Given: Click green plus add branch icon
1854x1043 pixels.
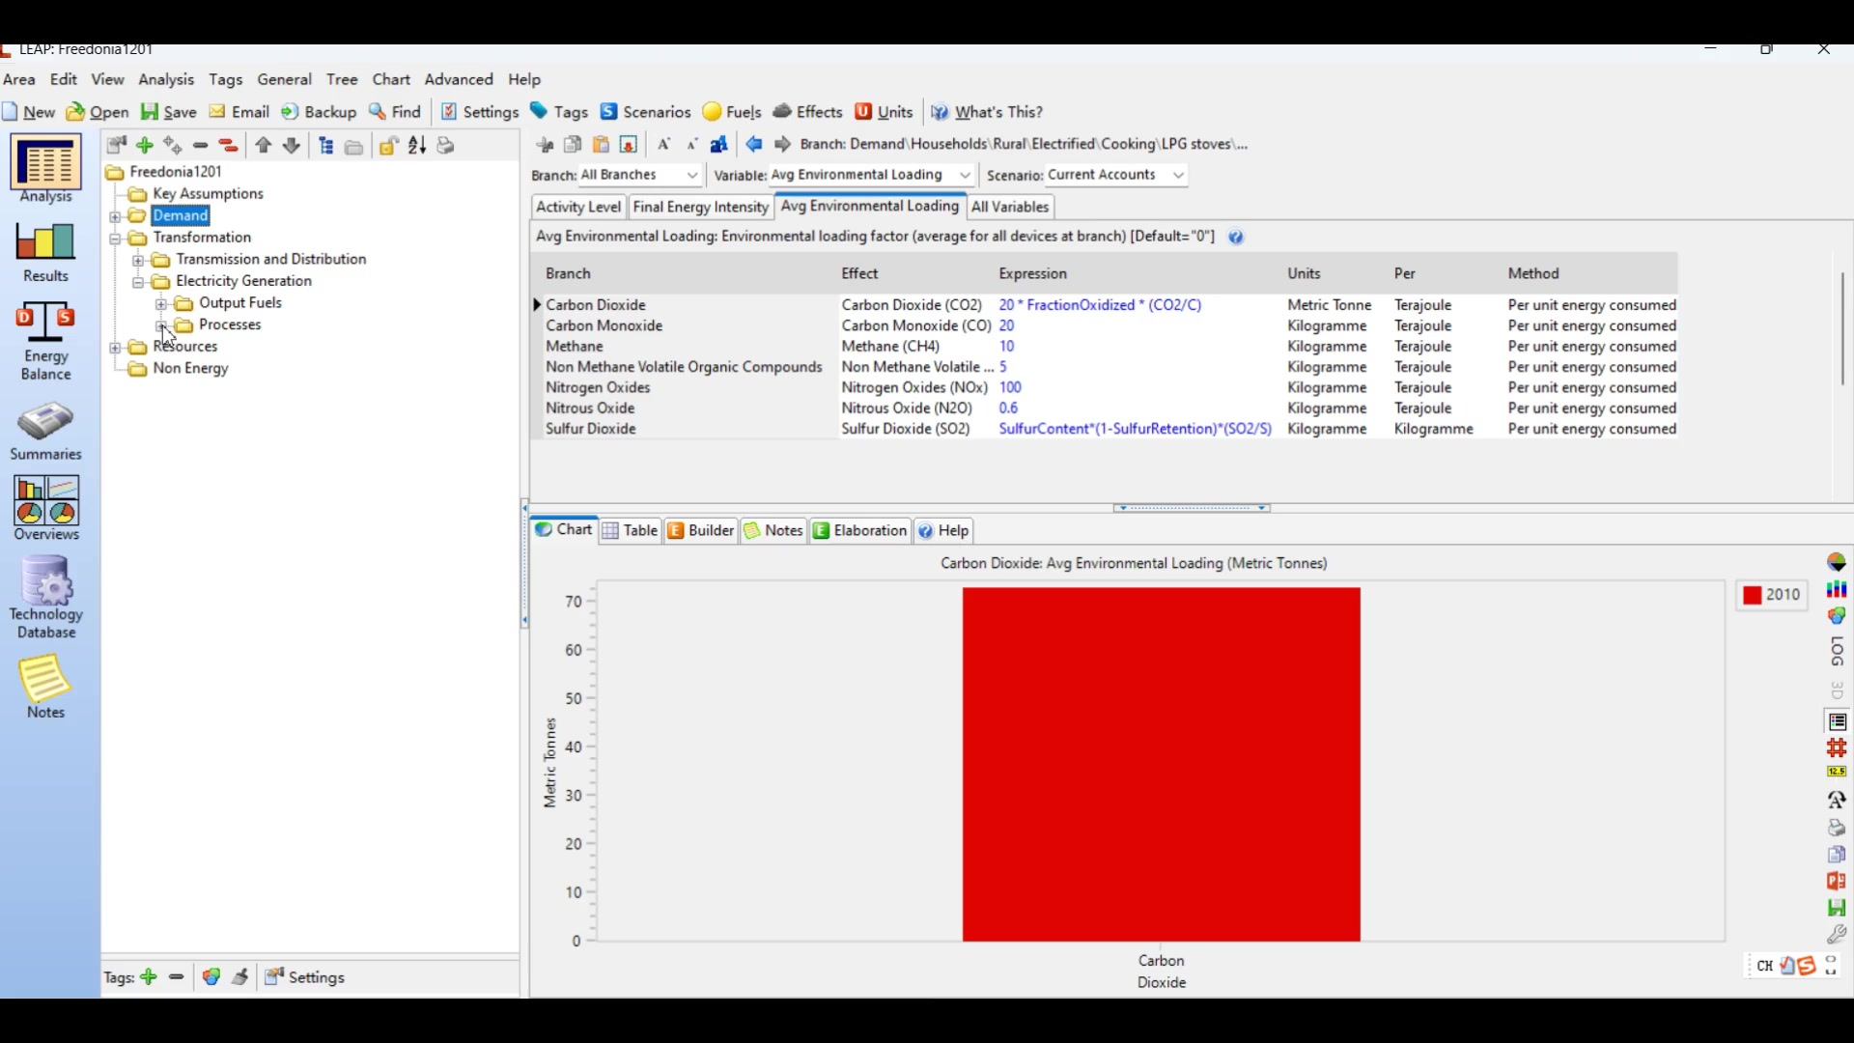Looking at the screenshot, I should pyautogui.click(x=145, y=146).
